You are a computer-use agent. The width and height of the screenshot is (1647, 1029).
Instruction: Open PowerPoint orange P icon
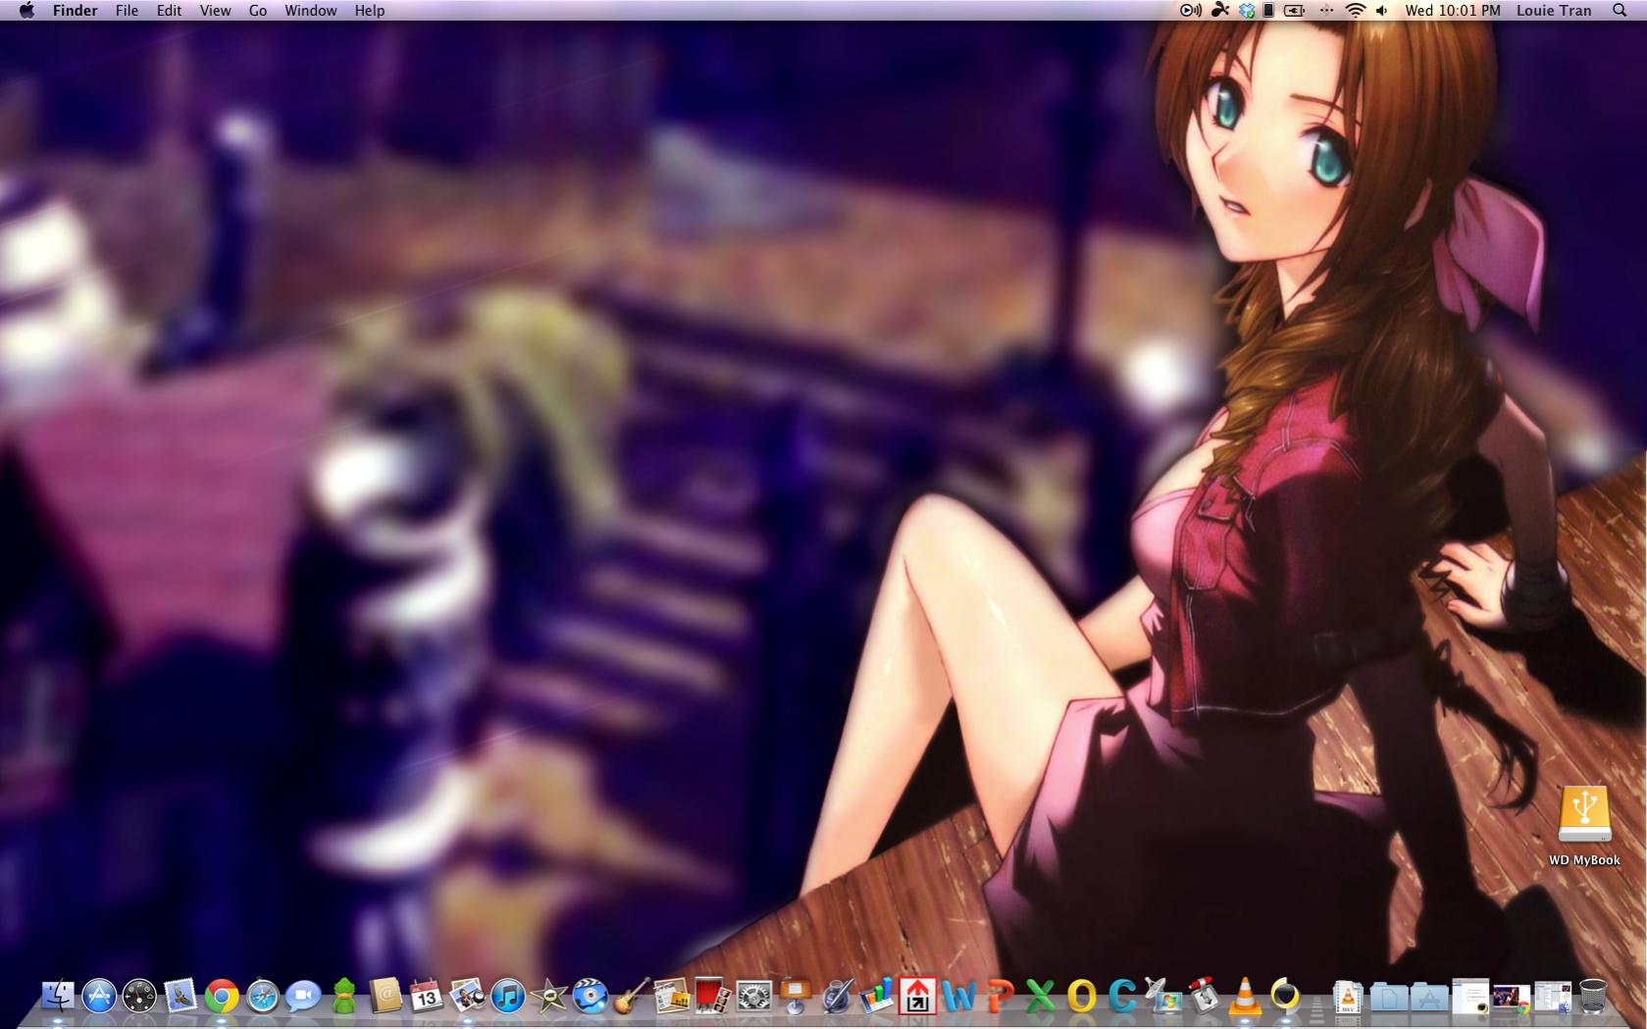[x=1000, y=997]
